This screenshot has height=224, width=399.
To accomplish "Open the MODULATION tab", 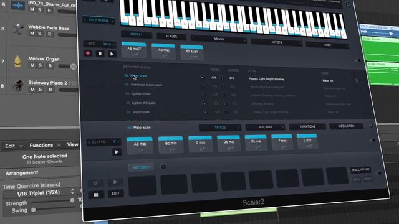I will tap(347, 126).
